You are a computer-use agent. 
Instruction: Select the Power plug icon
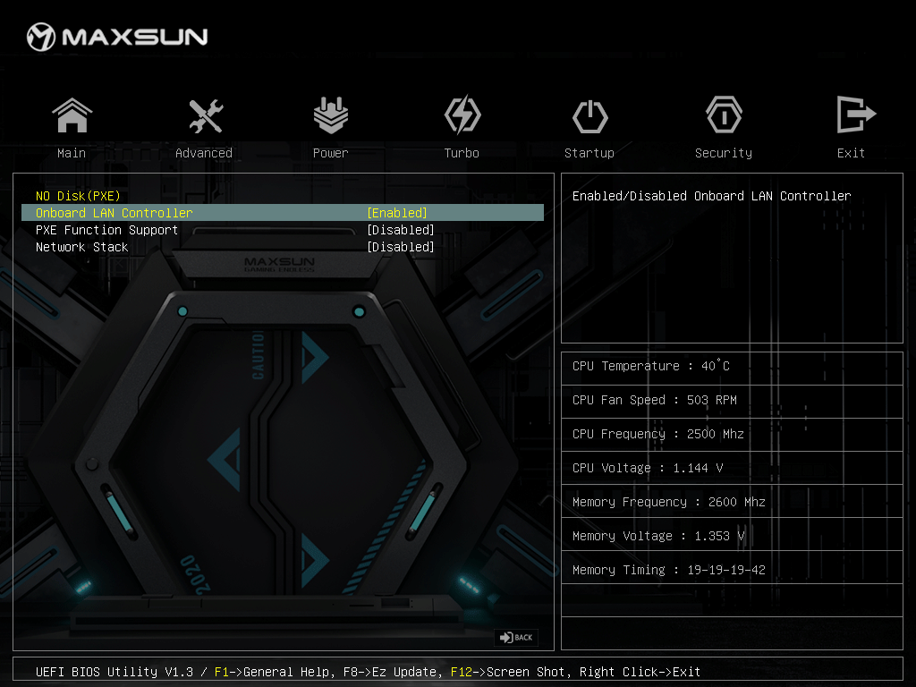click(331, 114)
